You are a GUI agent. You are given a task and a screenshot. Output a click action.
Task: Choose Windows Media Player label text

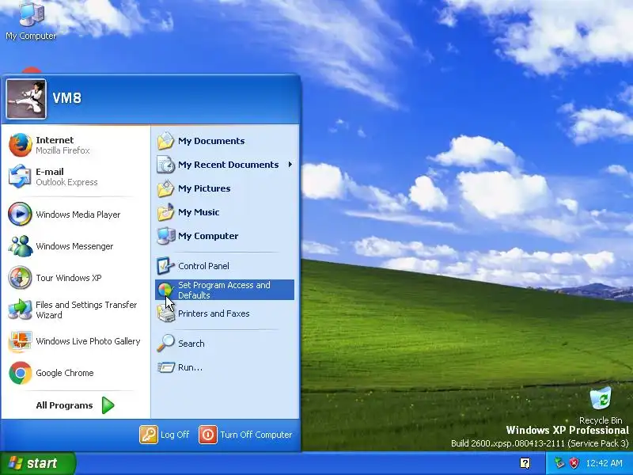point(78,215)
